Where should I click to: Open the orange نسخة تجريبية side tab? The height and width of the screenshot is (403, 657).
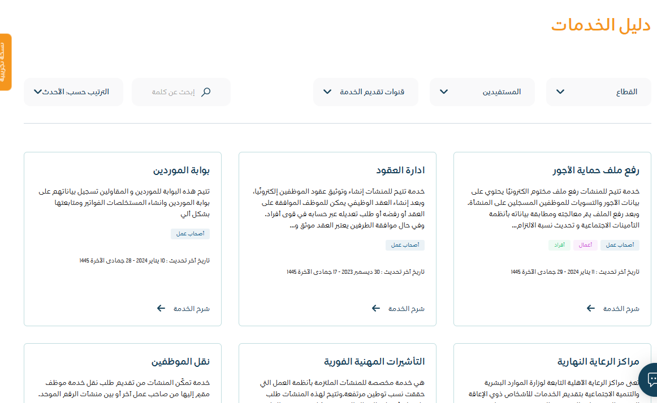(5, 62)
